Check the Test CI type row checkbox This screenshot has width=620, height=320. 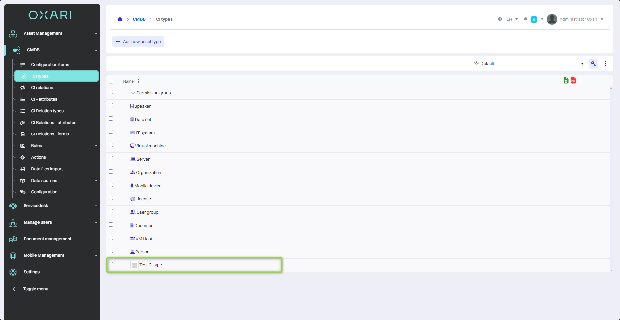pos(111,264)
